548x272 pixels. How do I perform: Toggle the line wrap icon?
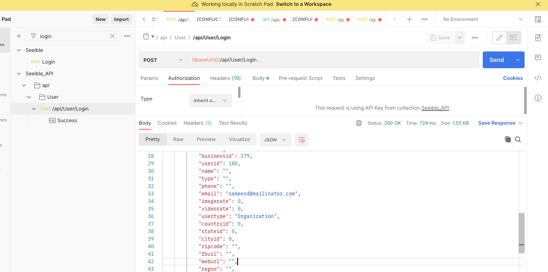coord(302,140)
